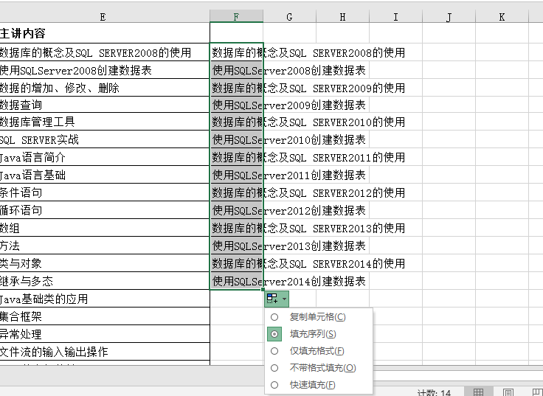The height and width of the screenshot is (396, 543).
Task: Expand Auto Fill Options dropdown arrow
Action: 284,299
